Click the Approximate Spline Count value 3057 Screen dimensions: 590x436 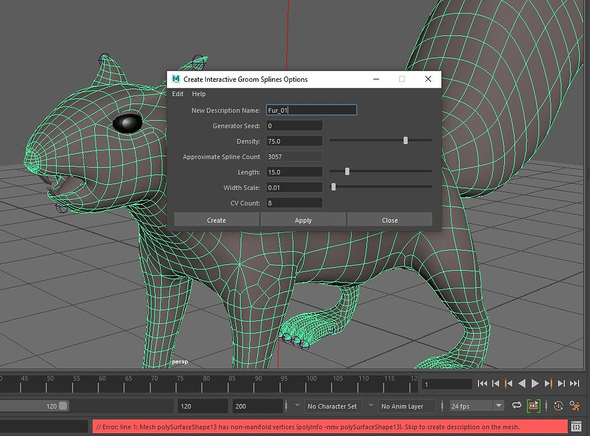(x=294, y=156)
